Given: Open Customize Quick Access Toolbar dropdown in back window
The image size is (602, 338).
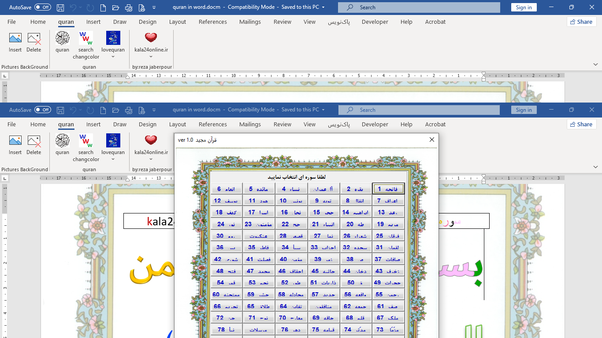Looking at the screenshot, I should (154, 7).
